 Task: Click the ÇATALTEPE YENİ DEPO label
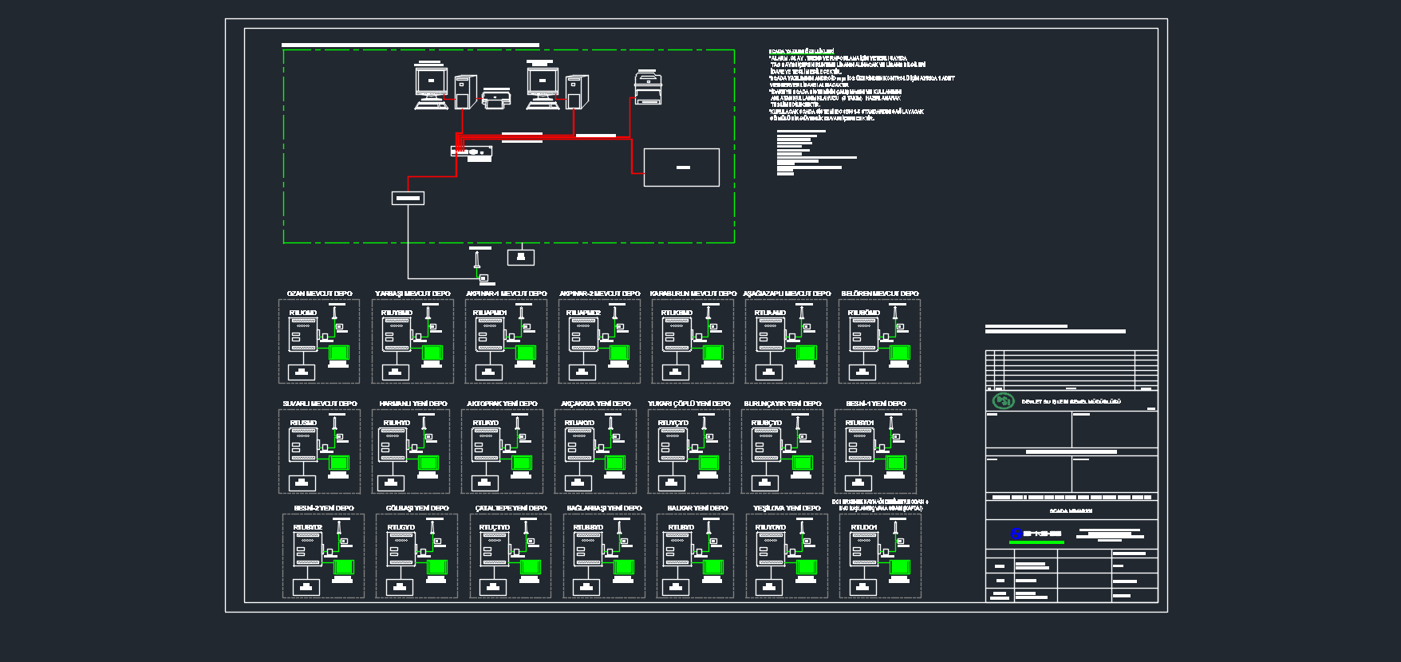coord(511,508)
